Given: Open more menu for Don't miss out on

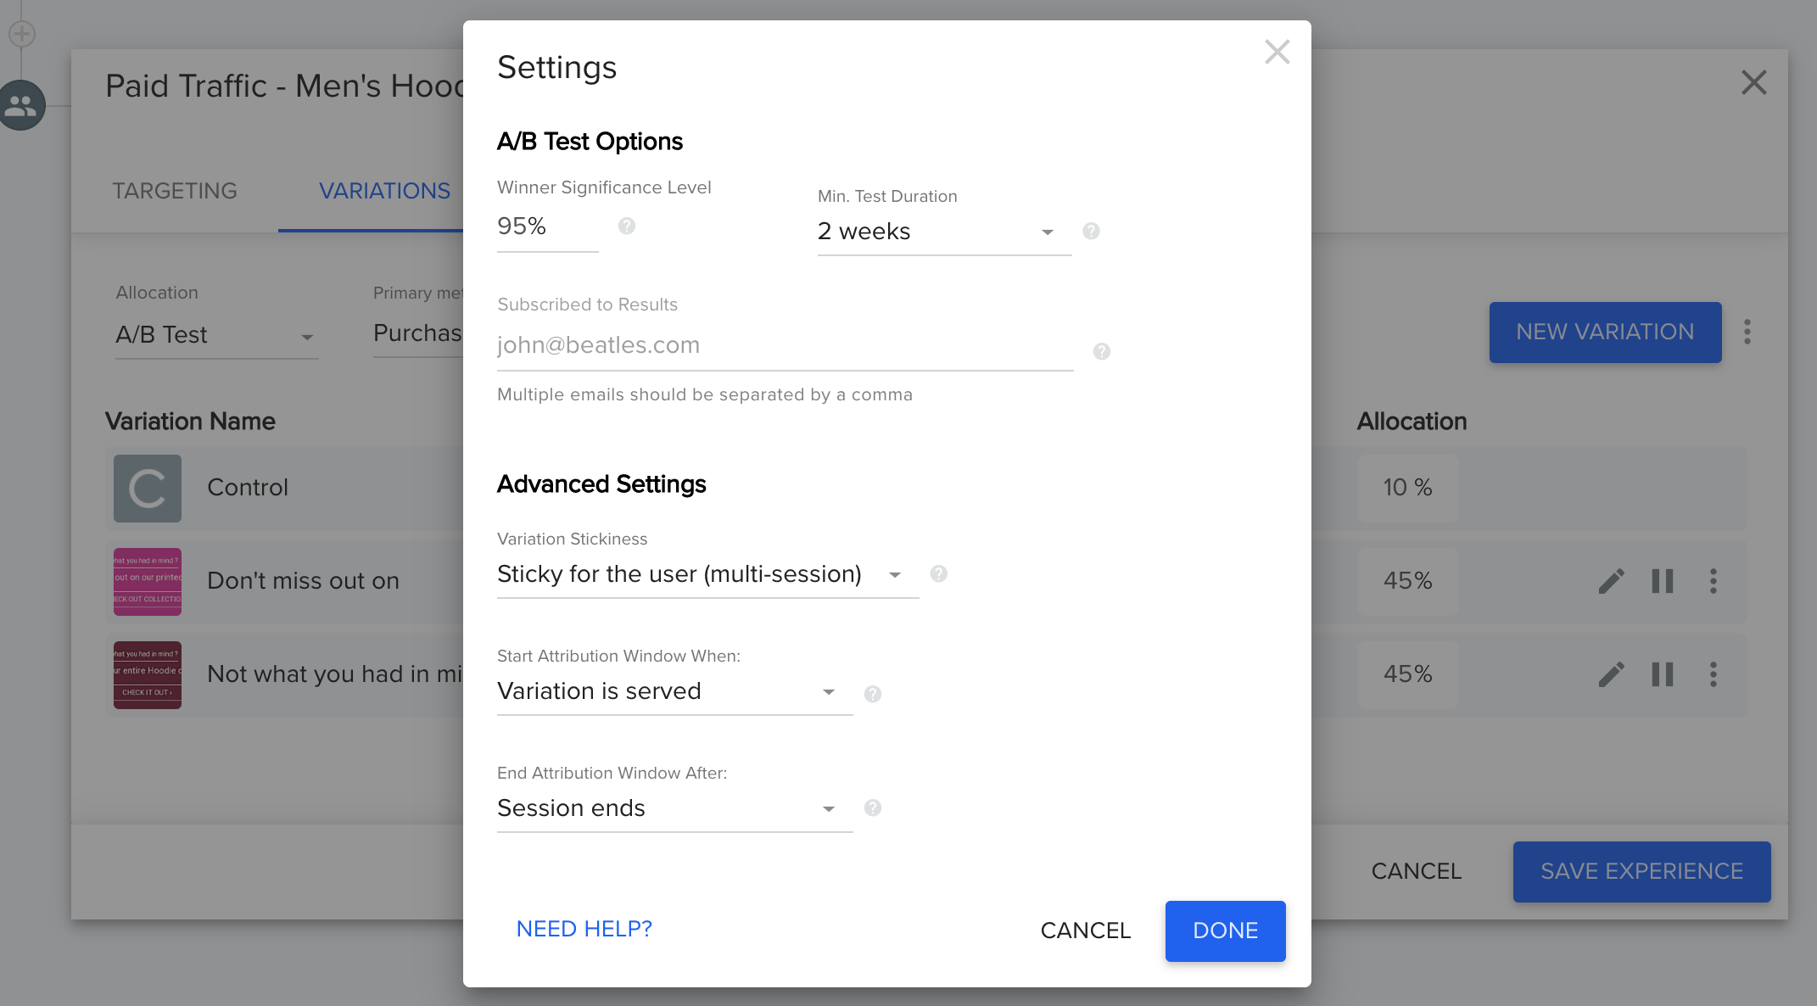Looking at the screenshot, I should coord(1714,581).
